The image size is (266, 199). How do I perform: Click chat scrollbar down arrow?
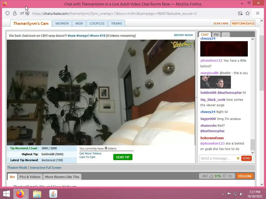tap(252, 152)
